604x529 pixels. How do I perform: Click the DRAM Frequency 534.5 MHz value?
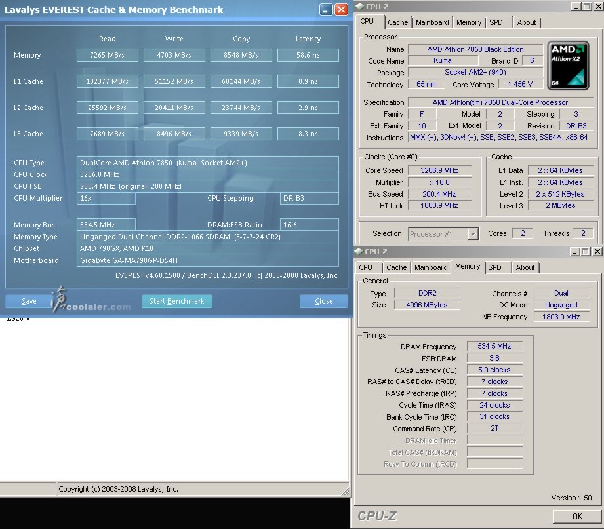(494, 347)
